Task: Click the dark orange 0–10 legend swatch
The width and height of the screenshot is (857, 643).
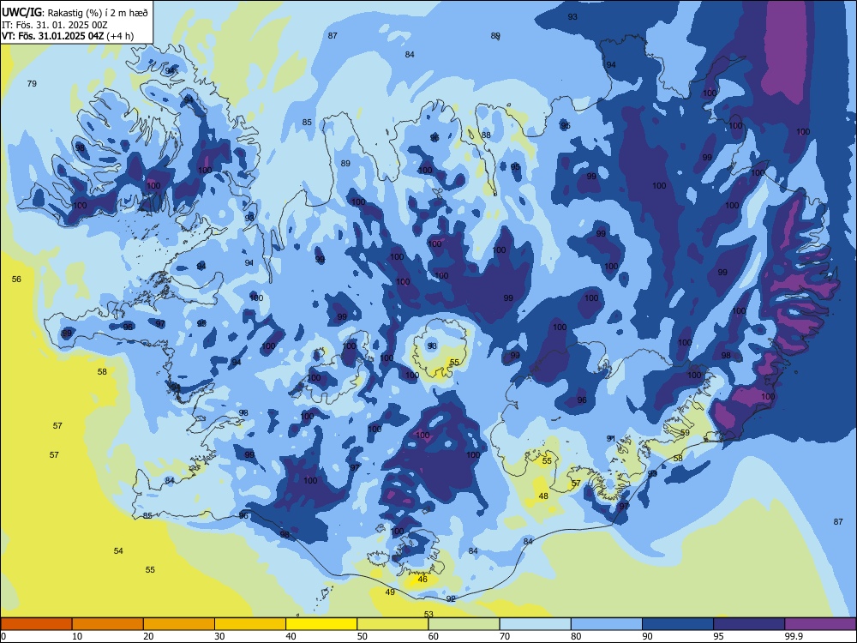Action: tap(36, 624)
